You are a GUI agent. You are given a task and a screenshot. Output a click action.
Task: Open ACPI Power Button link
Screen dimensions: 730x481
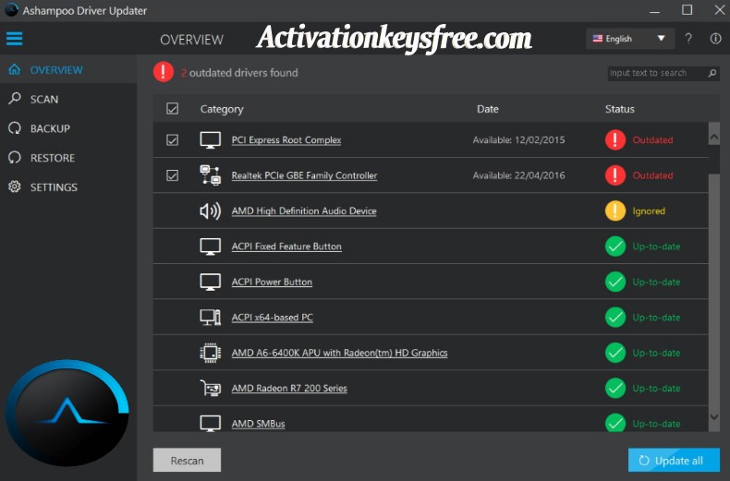[272, 282]
